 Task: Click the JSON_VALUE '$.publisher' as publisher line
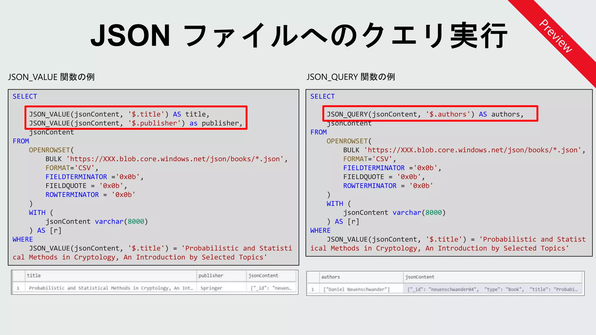[136, 123]
